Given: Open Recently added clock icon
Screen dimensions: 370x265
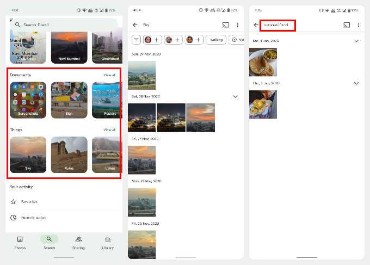Looking at the screenshot, I should point(13,218).
